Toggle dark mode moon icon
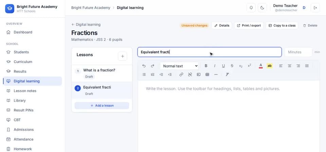326x152 pixels. 262,8
